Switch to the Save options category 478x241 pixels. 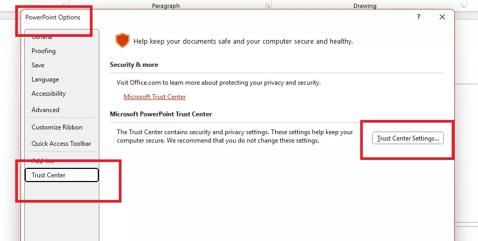coord(38,65)
